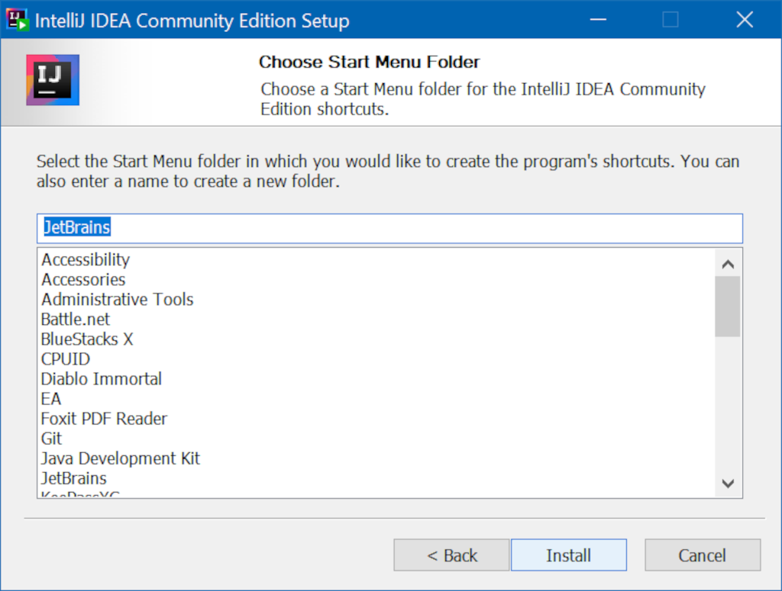The height and width of the screenshot is (591, 782).
Task: Go back with the Back button
Action: 451,554
